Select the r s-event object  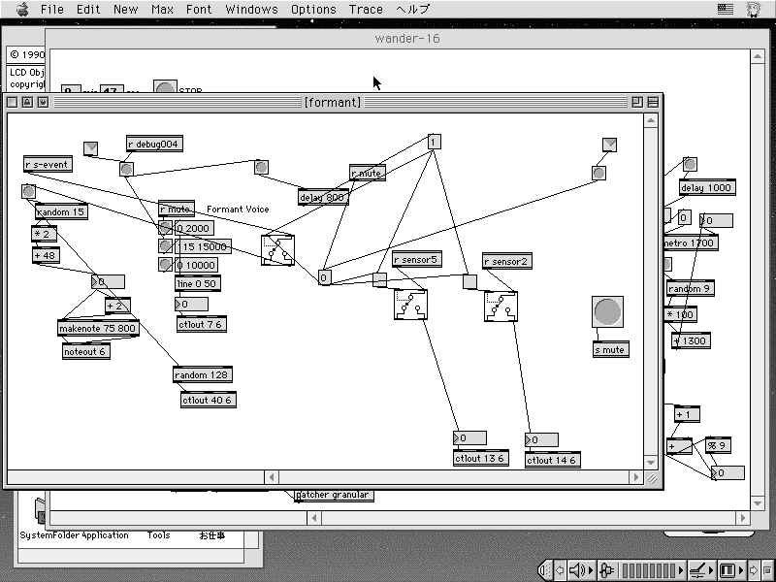(x=48, y=164)
